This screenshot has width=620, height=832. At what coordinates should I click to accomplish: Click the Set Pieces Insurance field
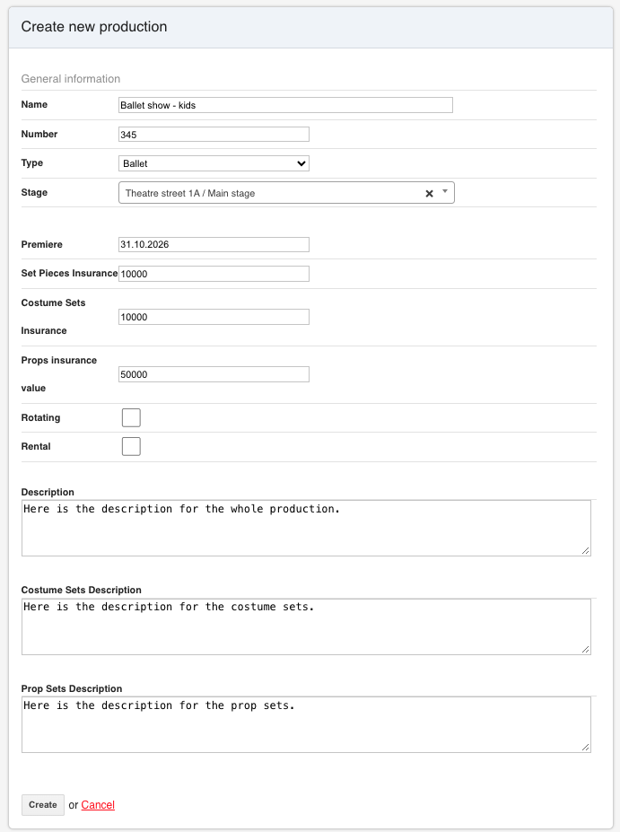[x=214, y=274]
